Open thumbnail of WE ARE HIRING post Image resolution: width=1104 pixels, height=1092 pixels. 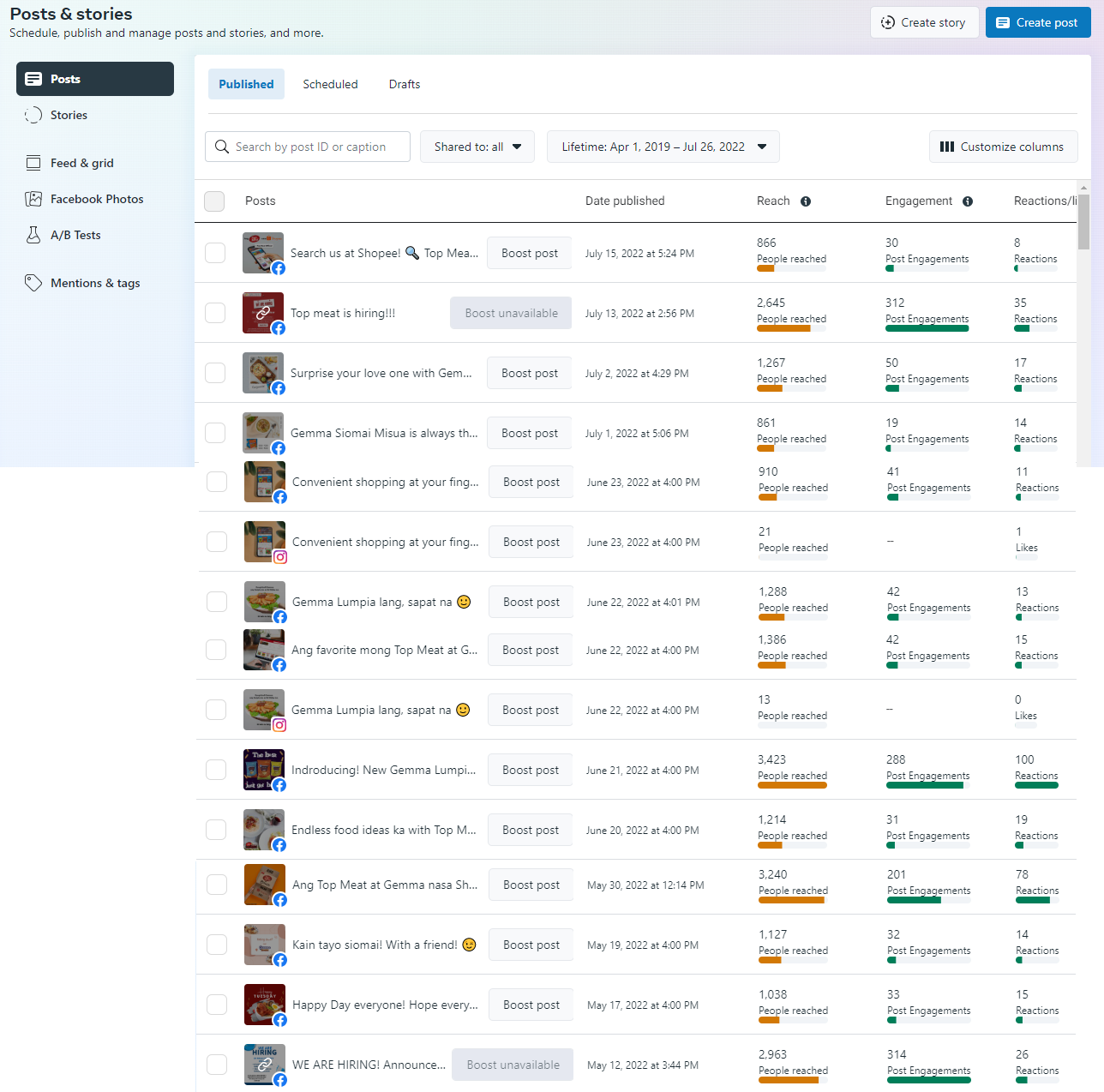[x=265, y=1065]
